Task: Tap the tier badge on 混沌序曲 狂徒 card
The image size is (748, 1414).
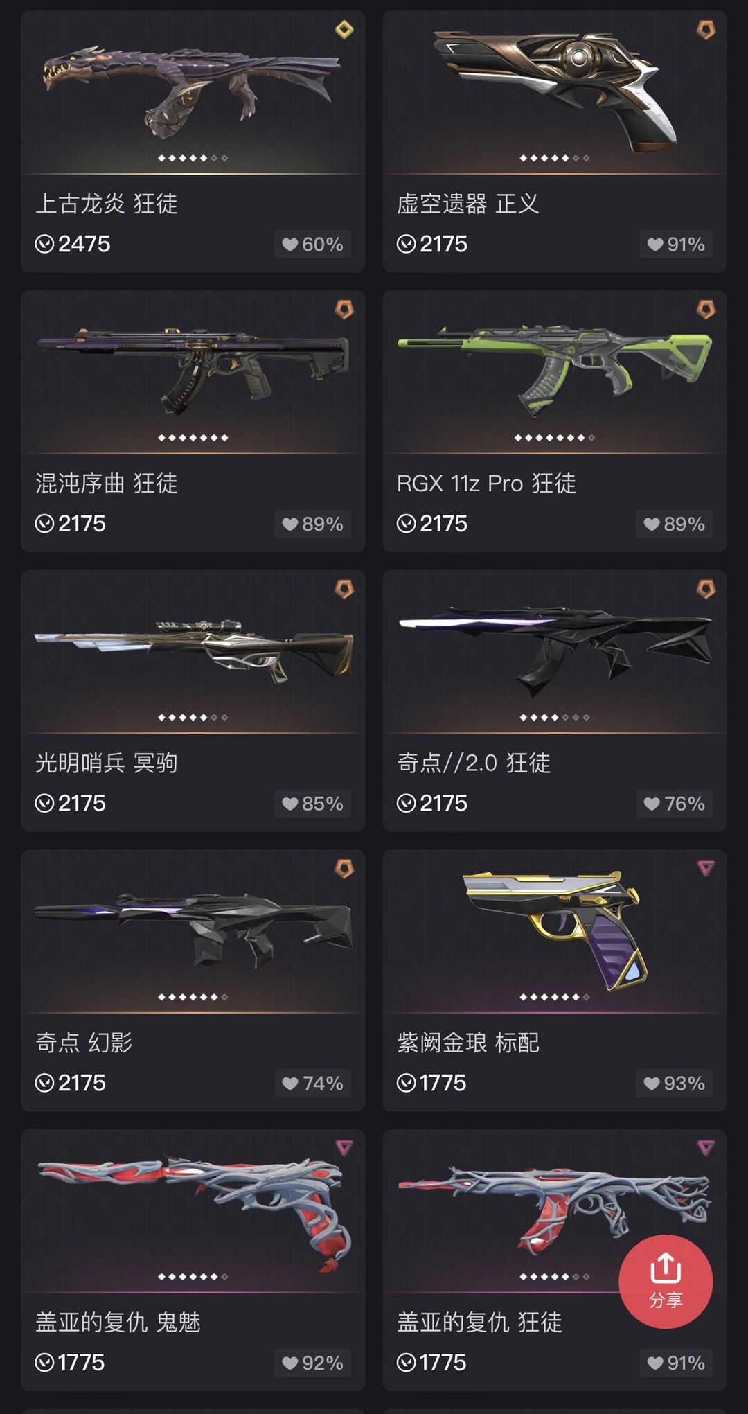Action: (x=344, y=309)
